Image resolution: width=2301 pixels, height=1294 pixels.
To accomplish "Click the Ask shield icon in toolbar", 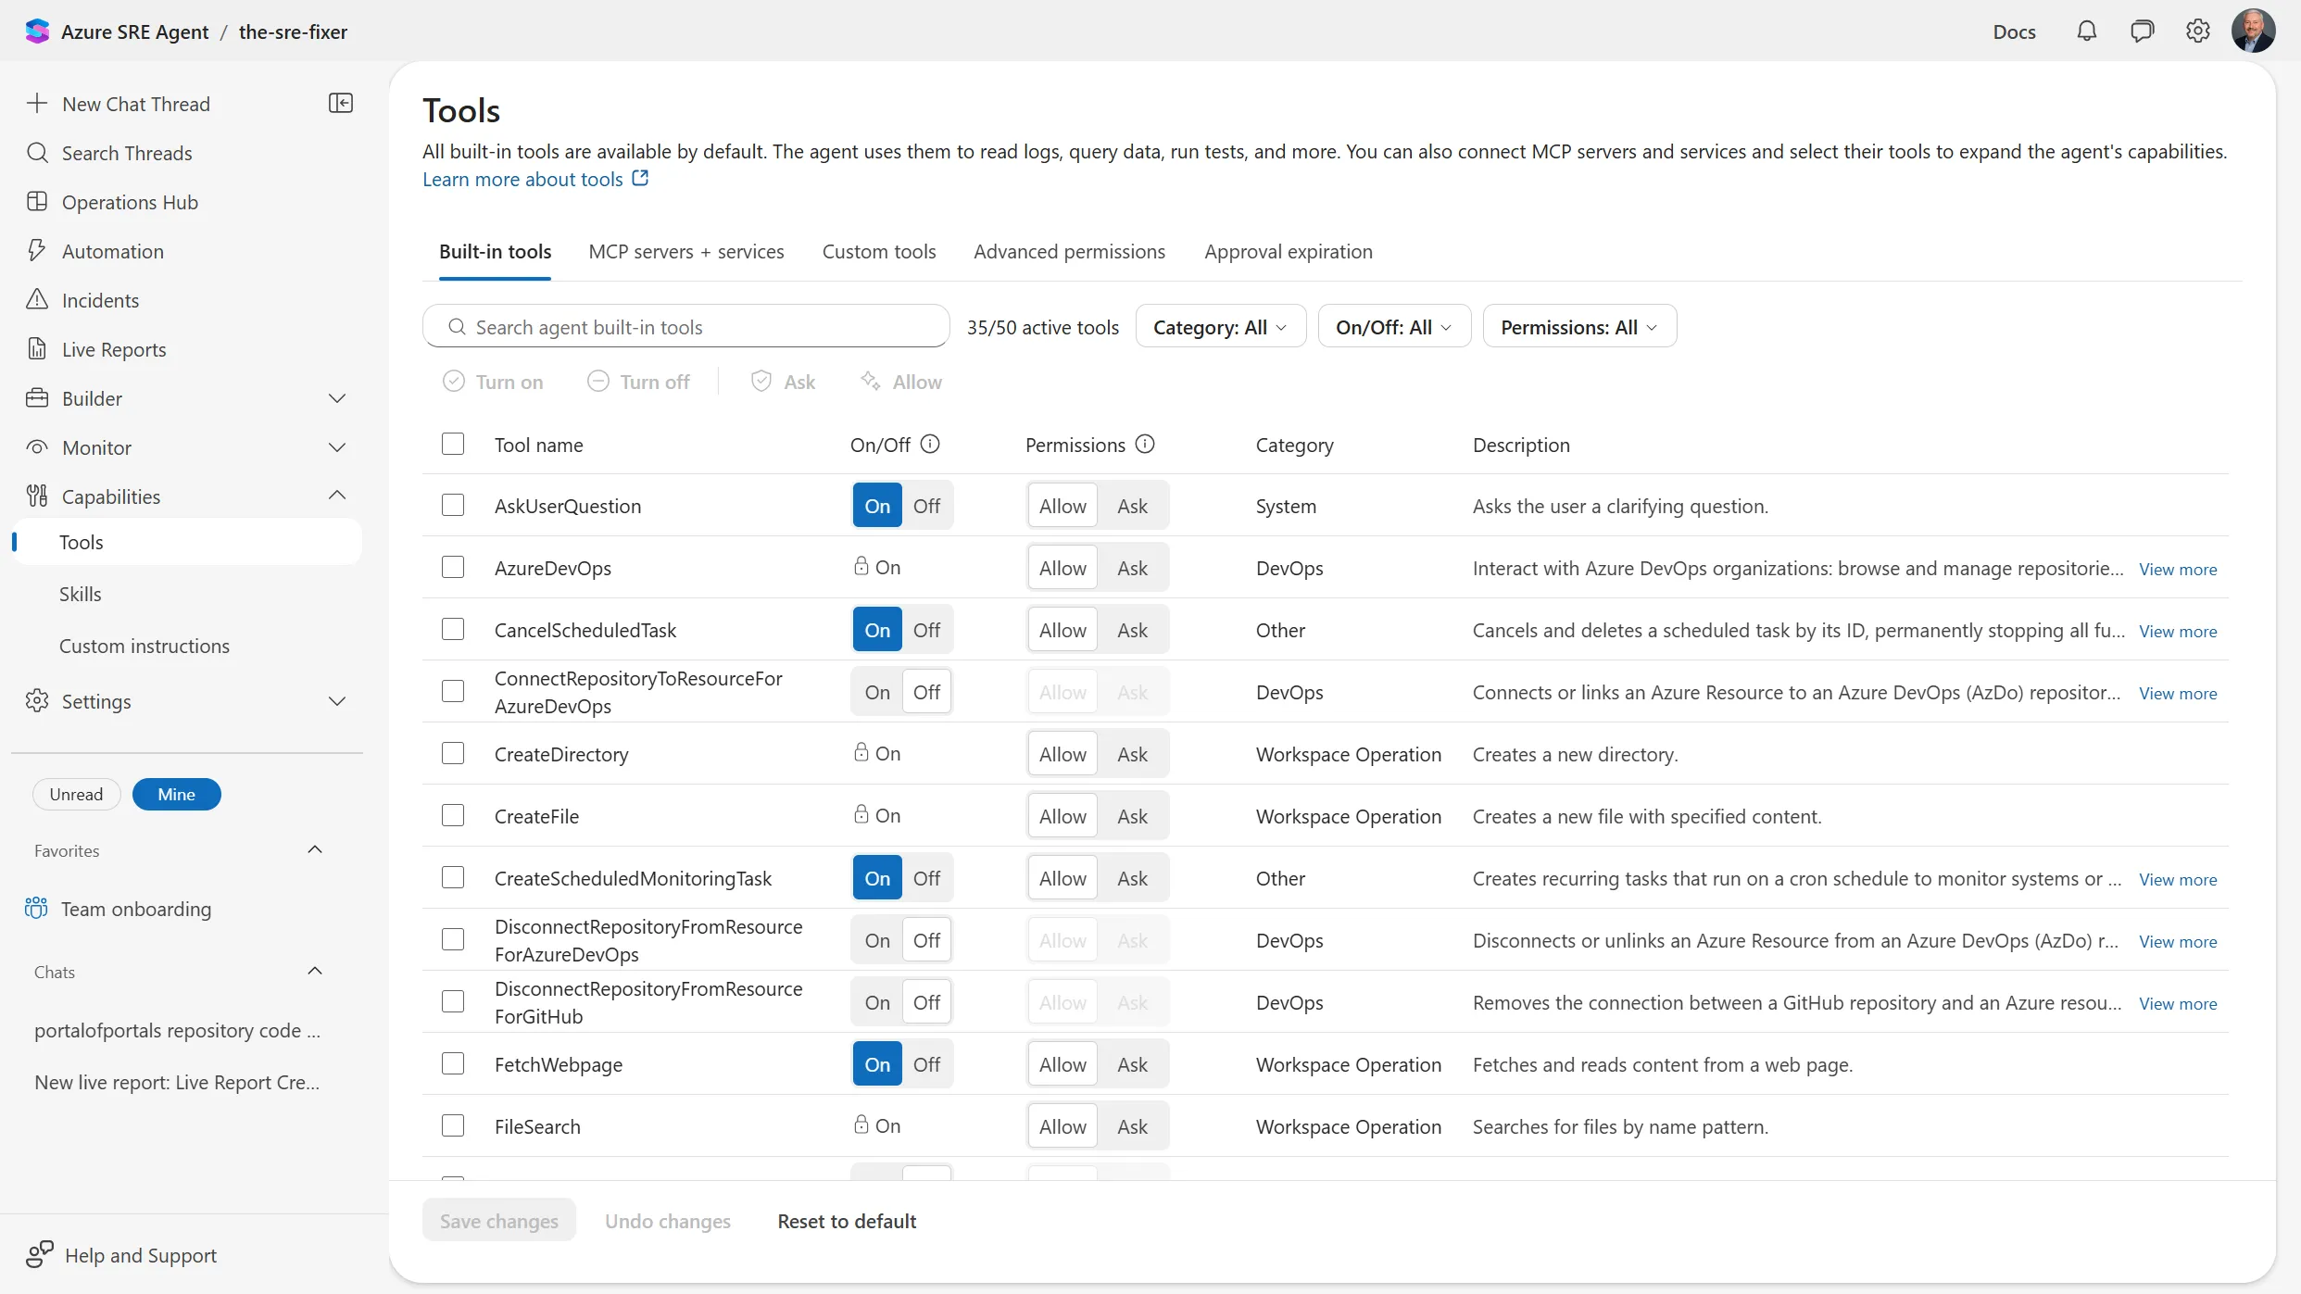I will [x=761, y=381].
